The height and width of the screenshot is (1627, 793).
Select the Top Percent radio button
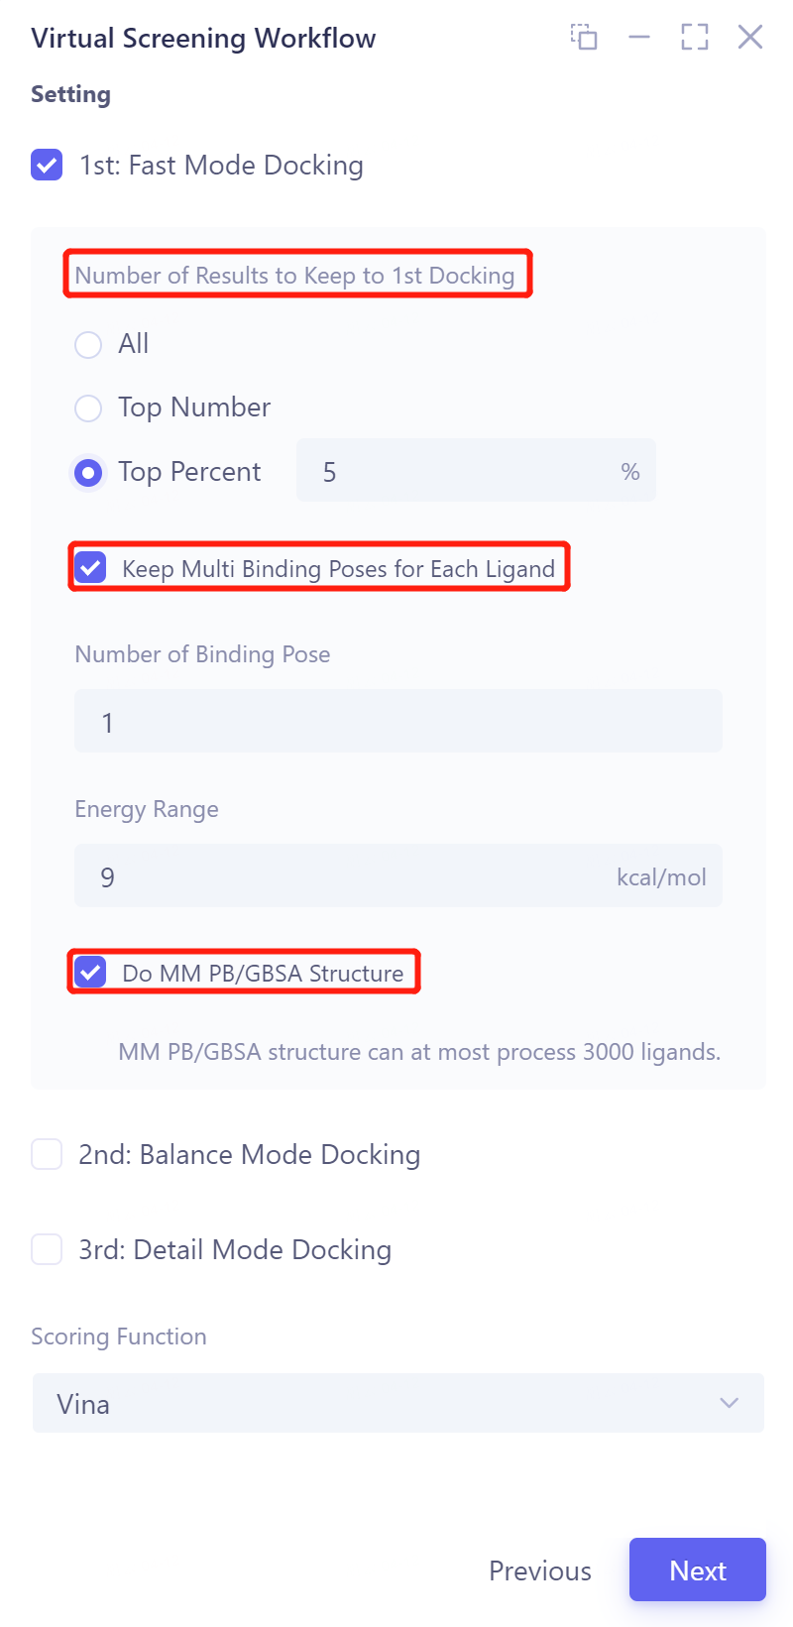point(88,472)
